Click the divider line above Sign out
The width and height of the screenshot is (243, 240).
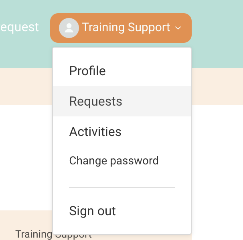click(122, 187)
